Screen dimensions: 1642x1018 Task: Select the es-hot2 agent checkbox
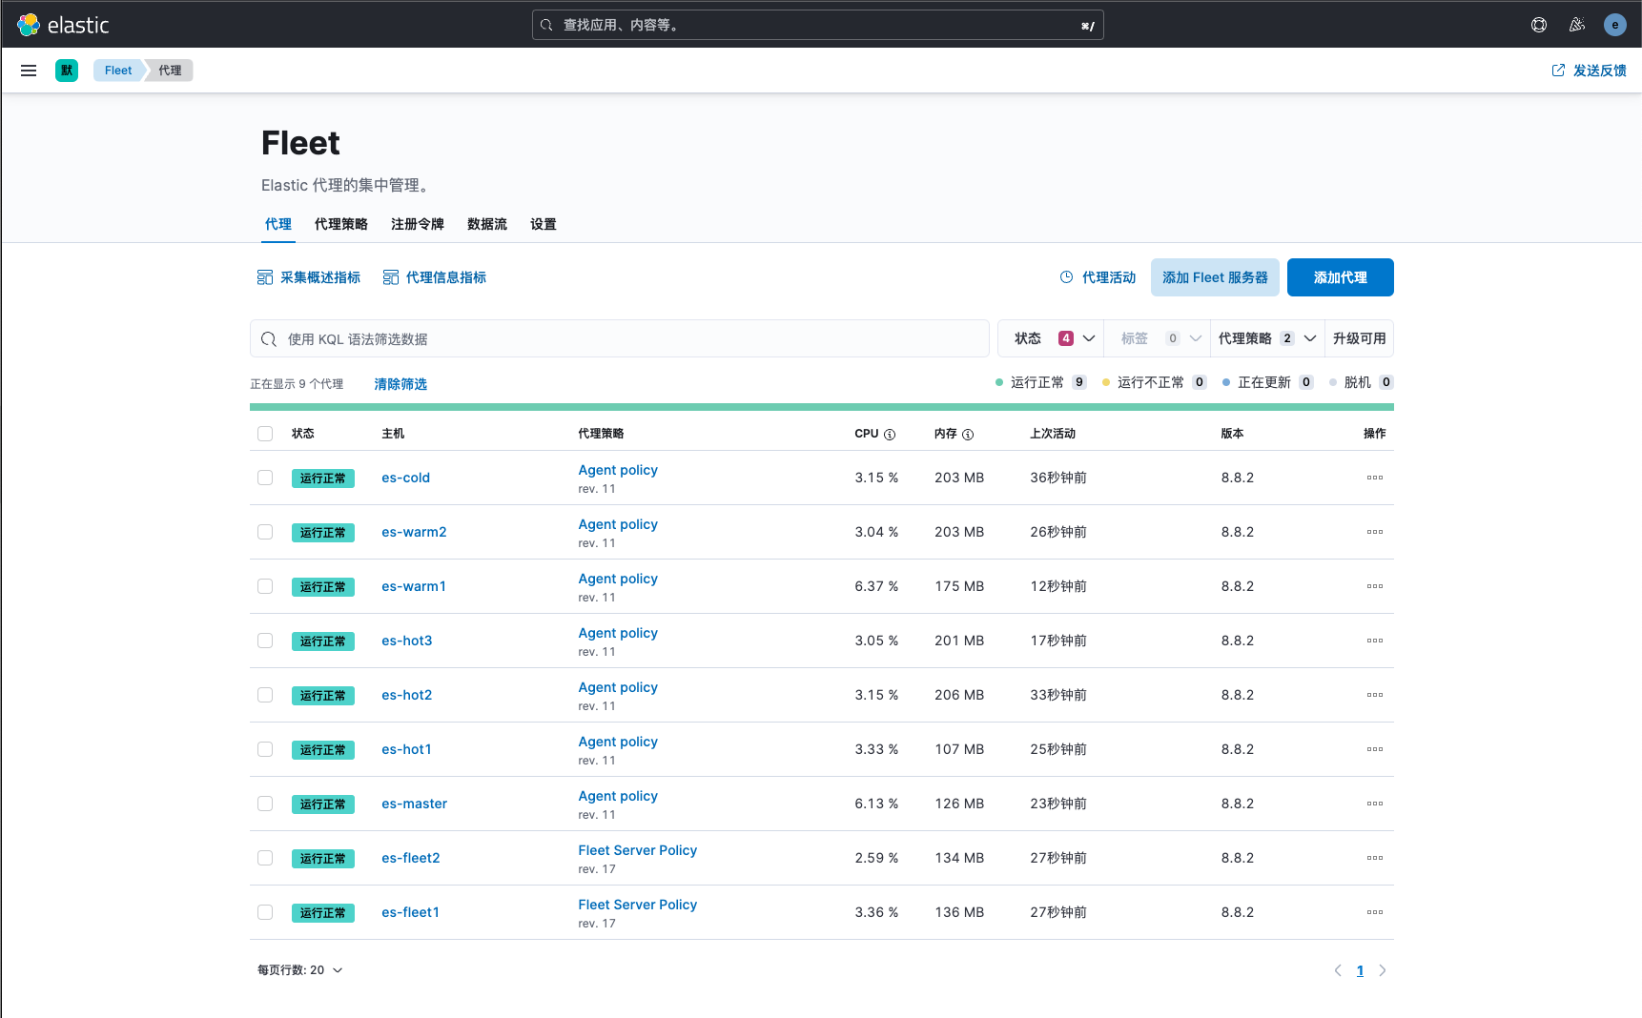265,695
